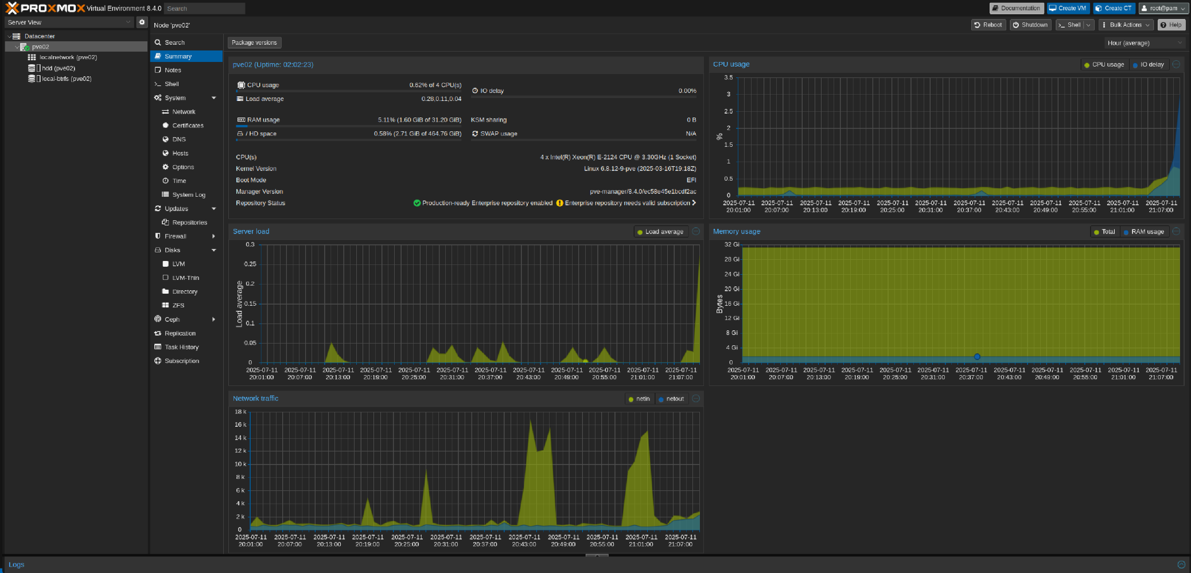Viewport: 1191px width, 573px height.
Task: Click the Create VM button
Action: (x=1068, y=8)
